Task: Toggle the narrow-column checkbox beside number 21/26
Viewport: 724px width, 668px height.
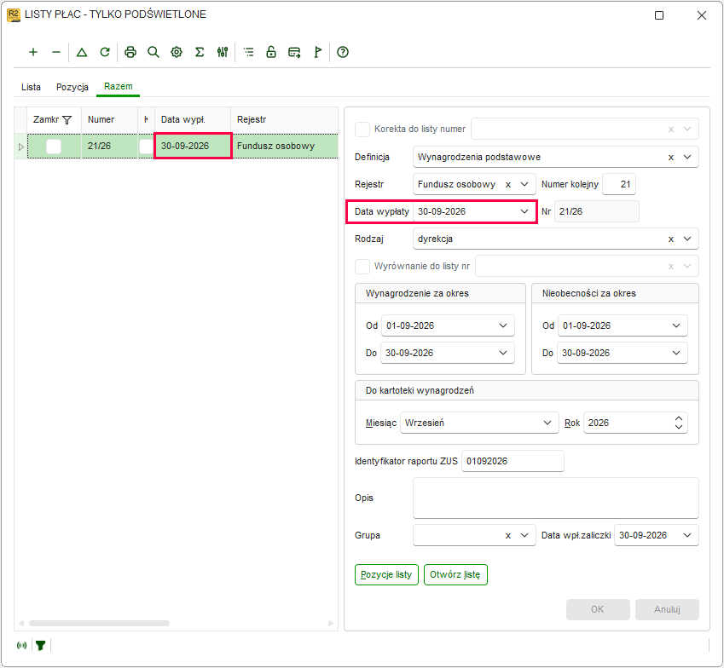Action: pos(146,147)
